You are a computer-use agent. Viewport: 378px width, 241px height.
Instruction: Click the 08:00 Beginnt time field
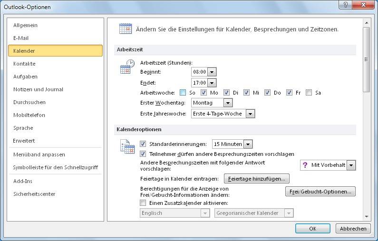coord(199,72)
